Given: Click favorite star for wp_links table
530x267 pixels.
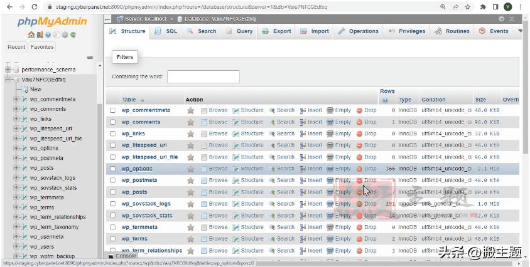Looking at the screenshot, I should 190,133.
